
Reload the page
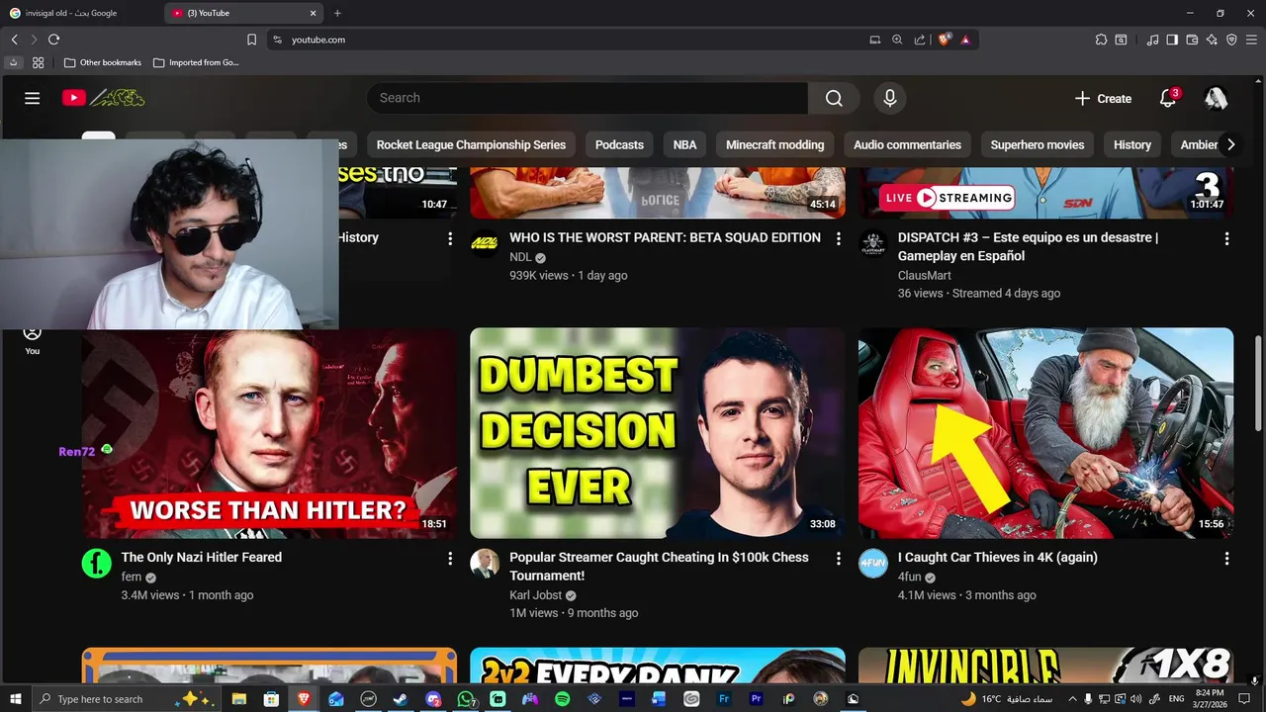(x=53, y=40)
